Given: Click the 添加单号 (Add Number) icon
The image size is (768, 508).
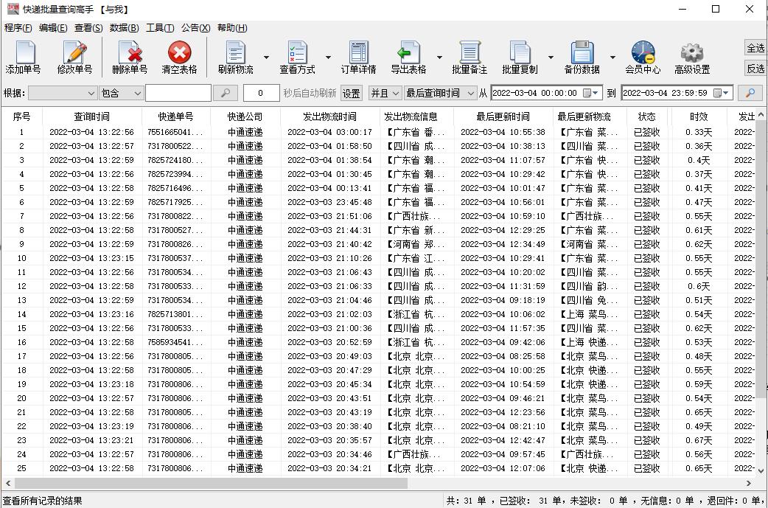Looking at the screenshot, I should 24,57.
